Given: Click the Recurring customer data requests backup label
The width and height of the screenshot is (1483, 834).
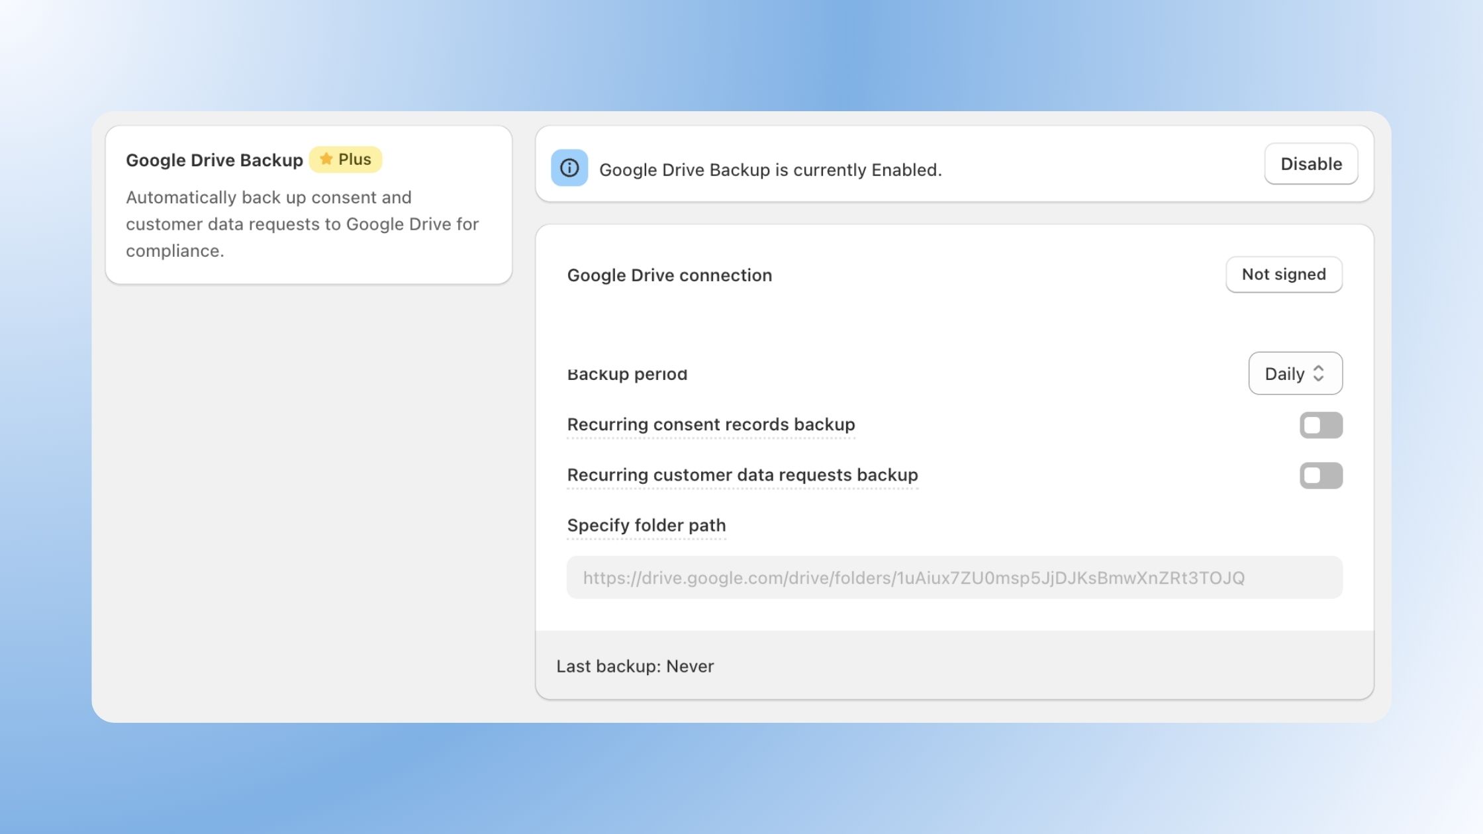Looking at the screenshot, I should (741, 475).
